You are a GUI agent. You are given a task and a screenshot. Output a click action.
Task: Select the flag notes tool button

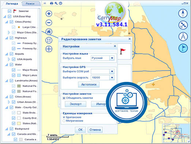click(183, 48)
